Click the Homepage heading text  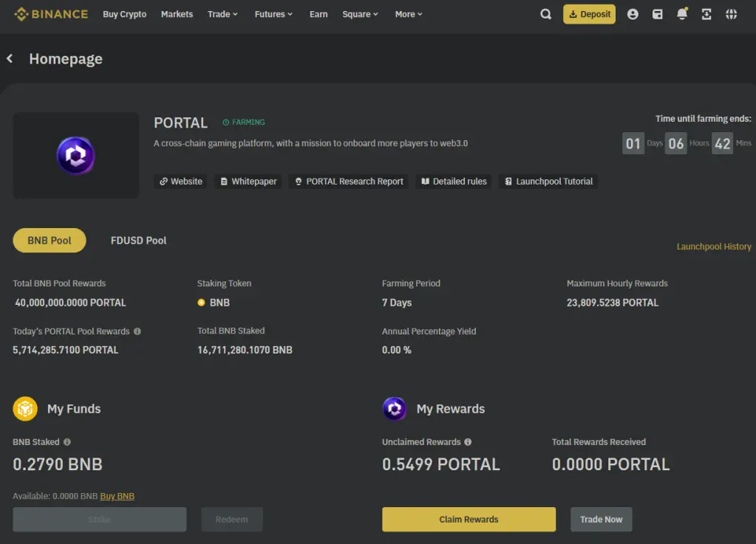(x=66, y=59)
